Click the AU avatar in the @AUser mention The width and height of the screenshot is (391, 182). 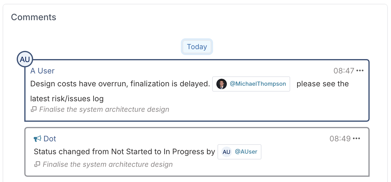(226, 152)
